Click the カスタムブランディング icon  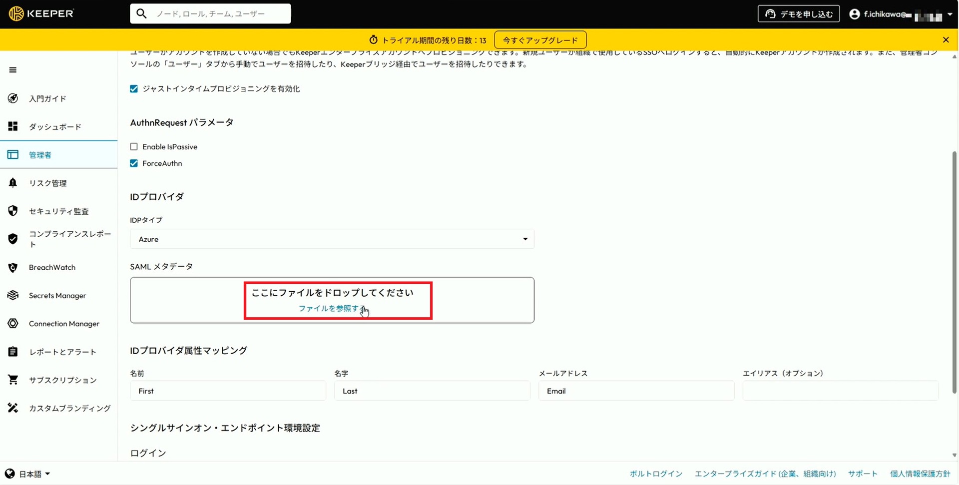[13, 408]
